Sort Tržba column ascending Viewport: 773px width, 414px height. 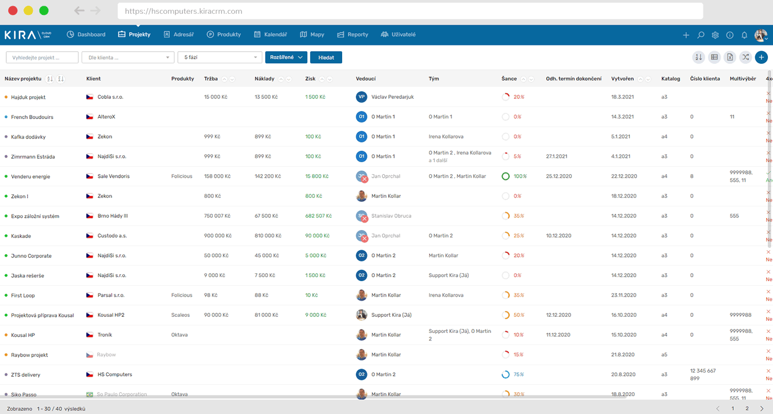pos(224,79)
